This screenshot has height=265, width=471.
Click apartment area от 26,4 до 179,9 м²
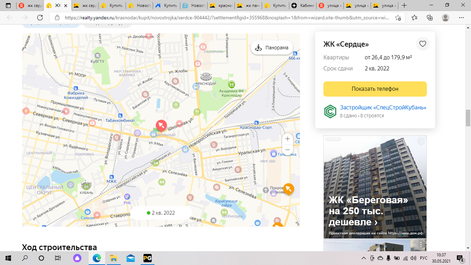pyautogui.click(x=388, y=57)
